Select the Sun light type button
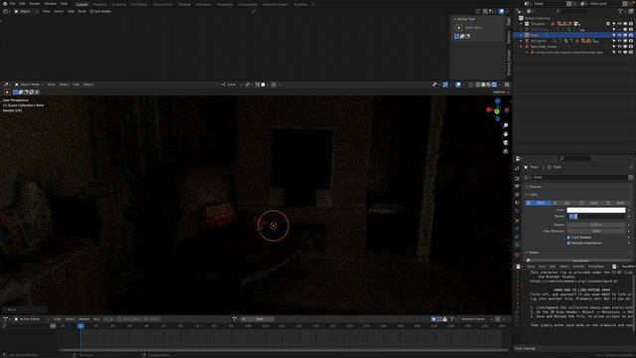The width and height of the screenshot is (636, 358). point(565,203)
